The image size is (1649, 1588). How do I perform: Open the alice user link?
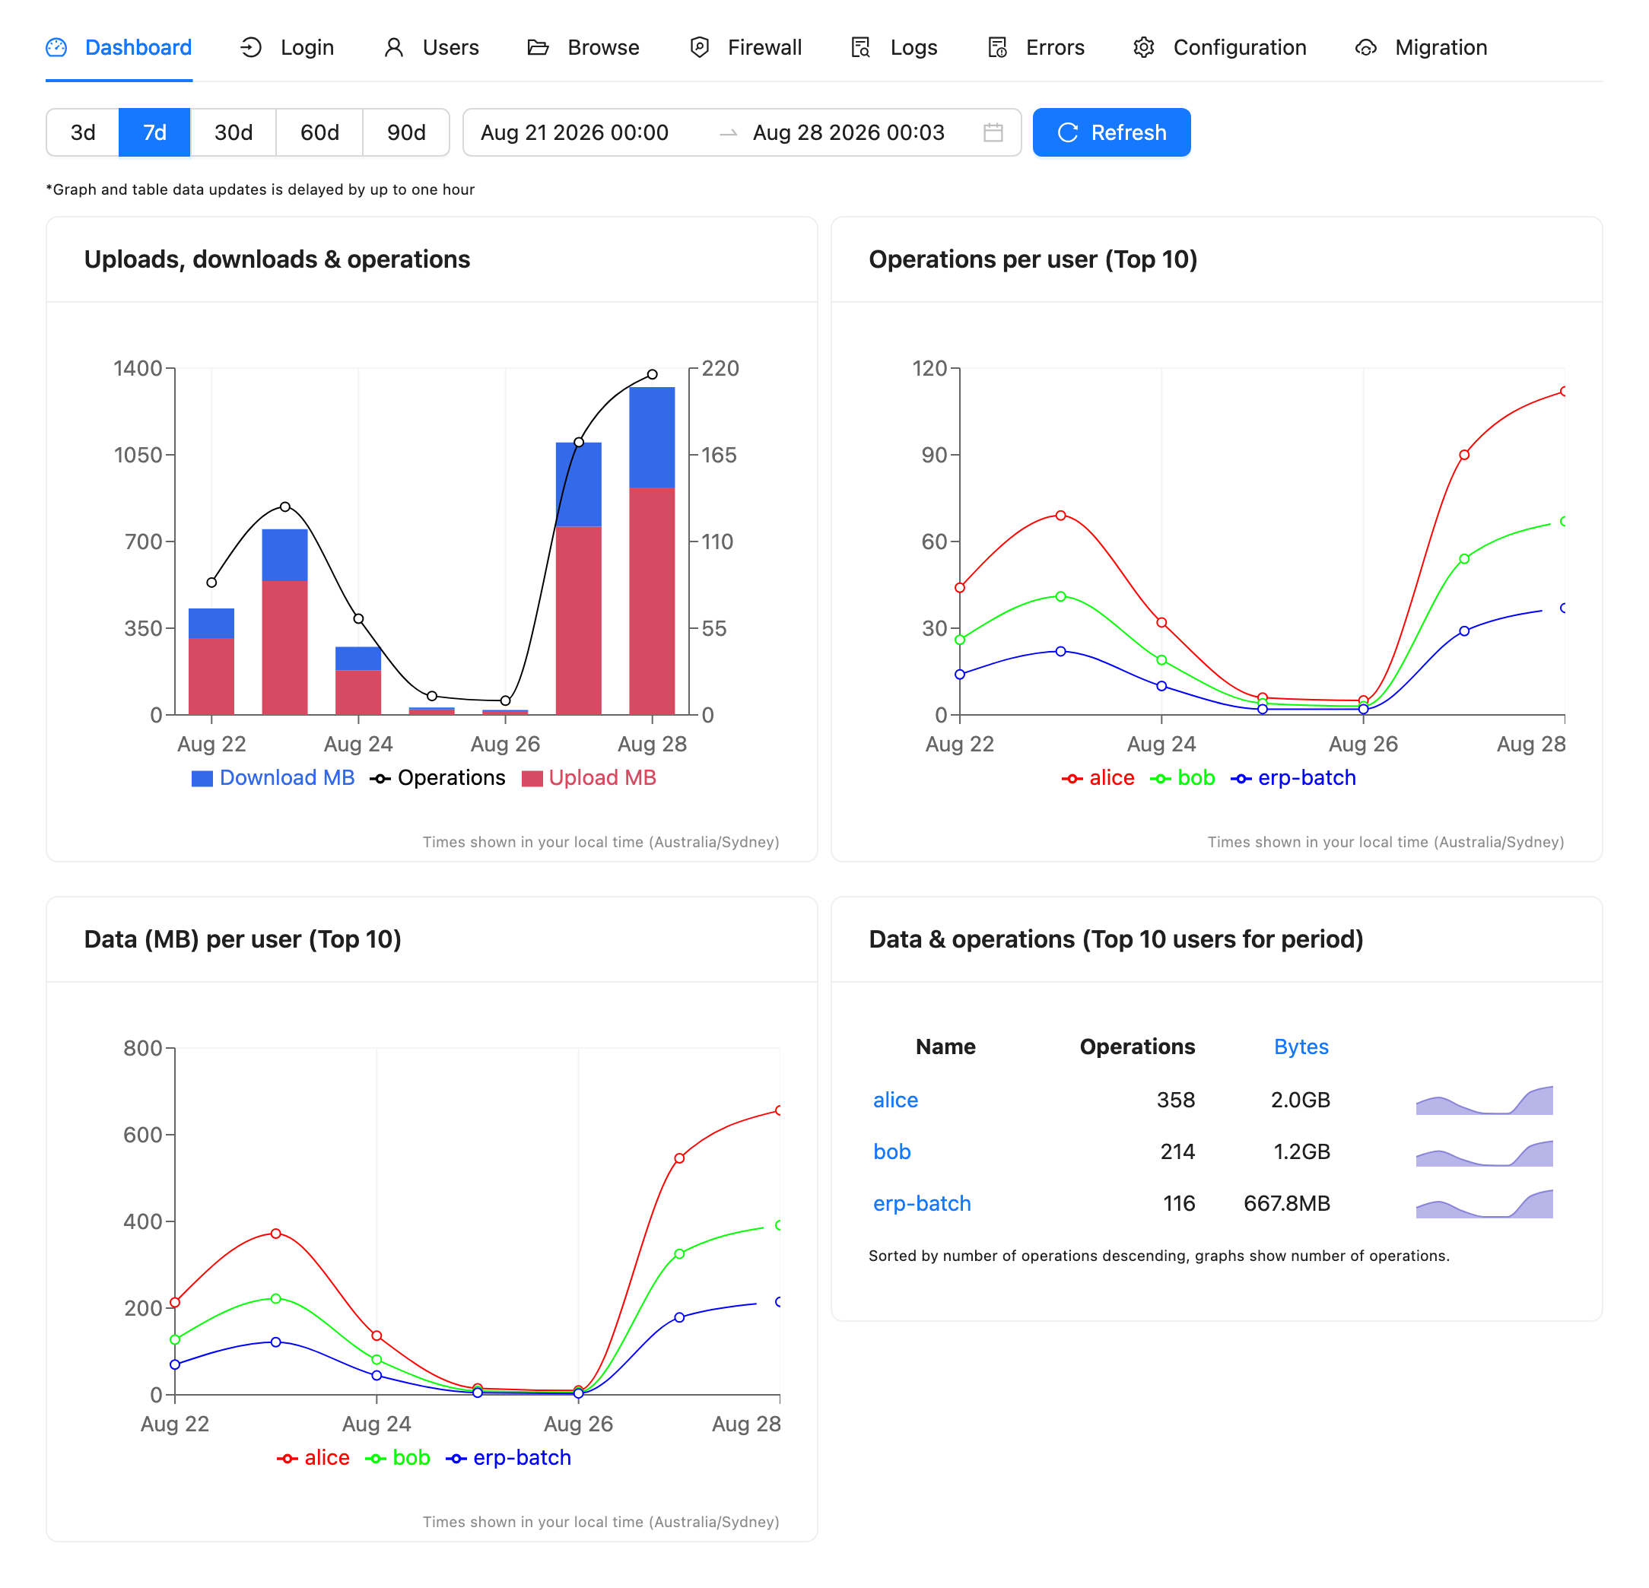click(895, 1099)
